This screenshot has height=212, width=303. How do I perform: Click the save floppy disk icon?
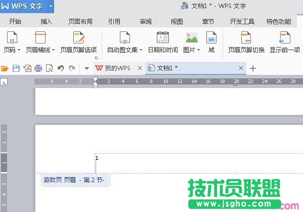click(16, 68)
